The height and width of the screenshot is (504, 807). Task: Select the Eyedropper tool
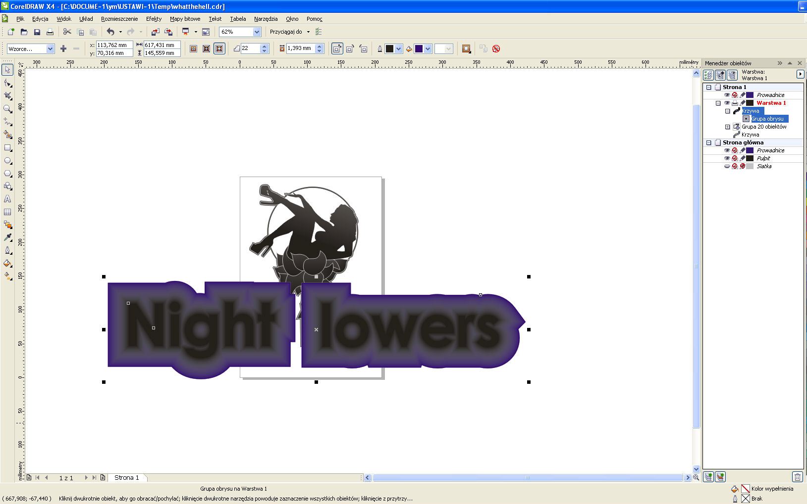point(8,237)
